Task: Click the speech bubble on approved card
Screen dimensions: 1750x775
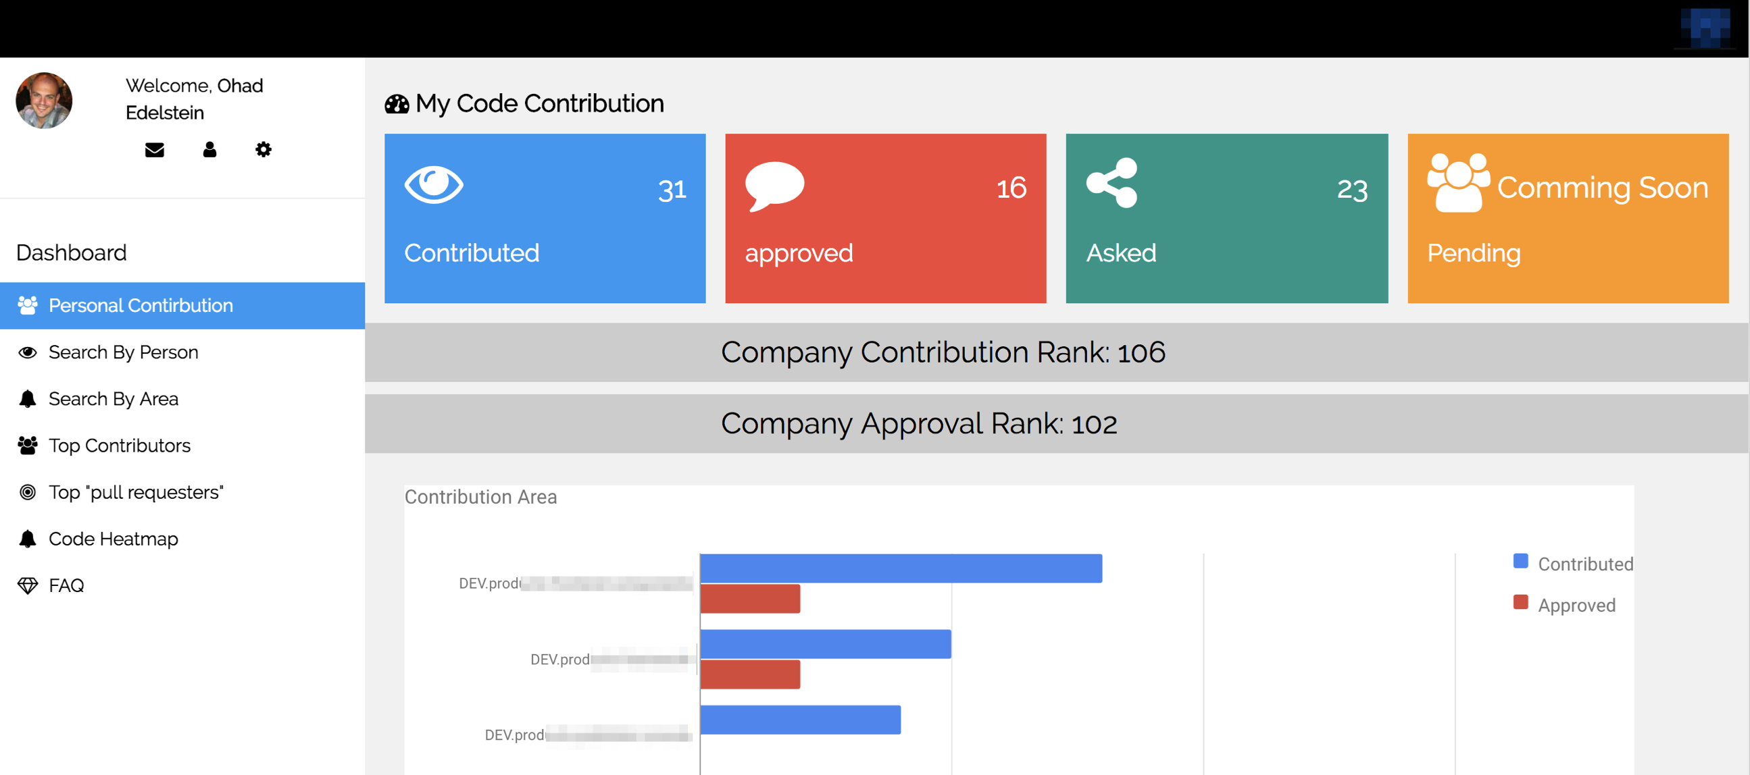Action: pyautogui.click(x=774, y=185)
